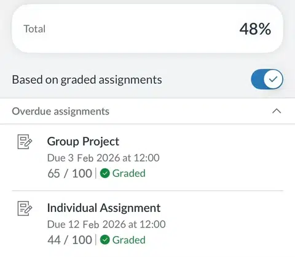Click the Individual Assignment pencil-document icon
Image resolution: width=295 pixels, height=257 pixels.
25,208
